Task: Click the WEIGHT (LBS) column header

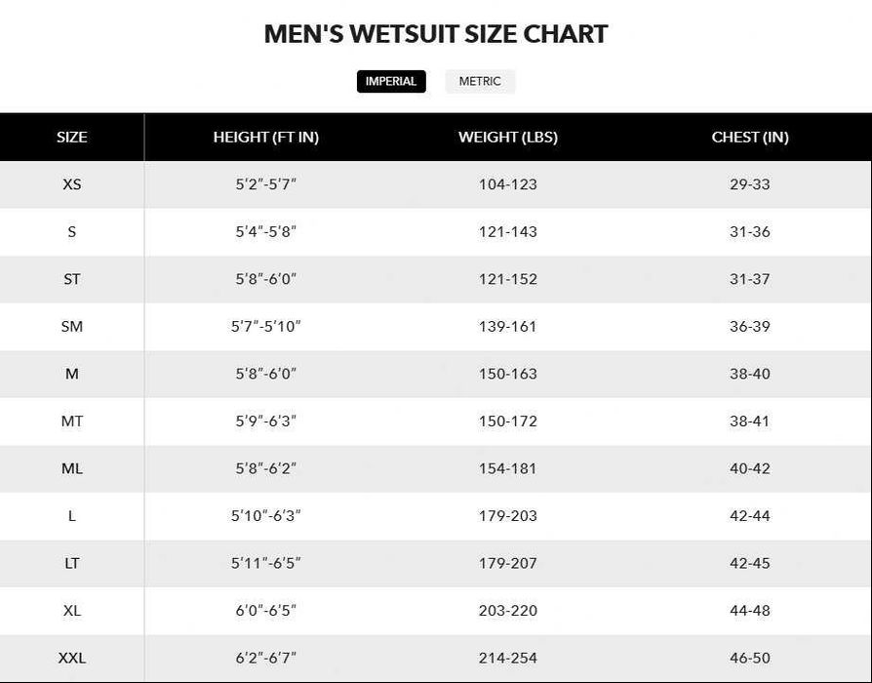Action: tap(508, 138)
